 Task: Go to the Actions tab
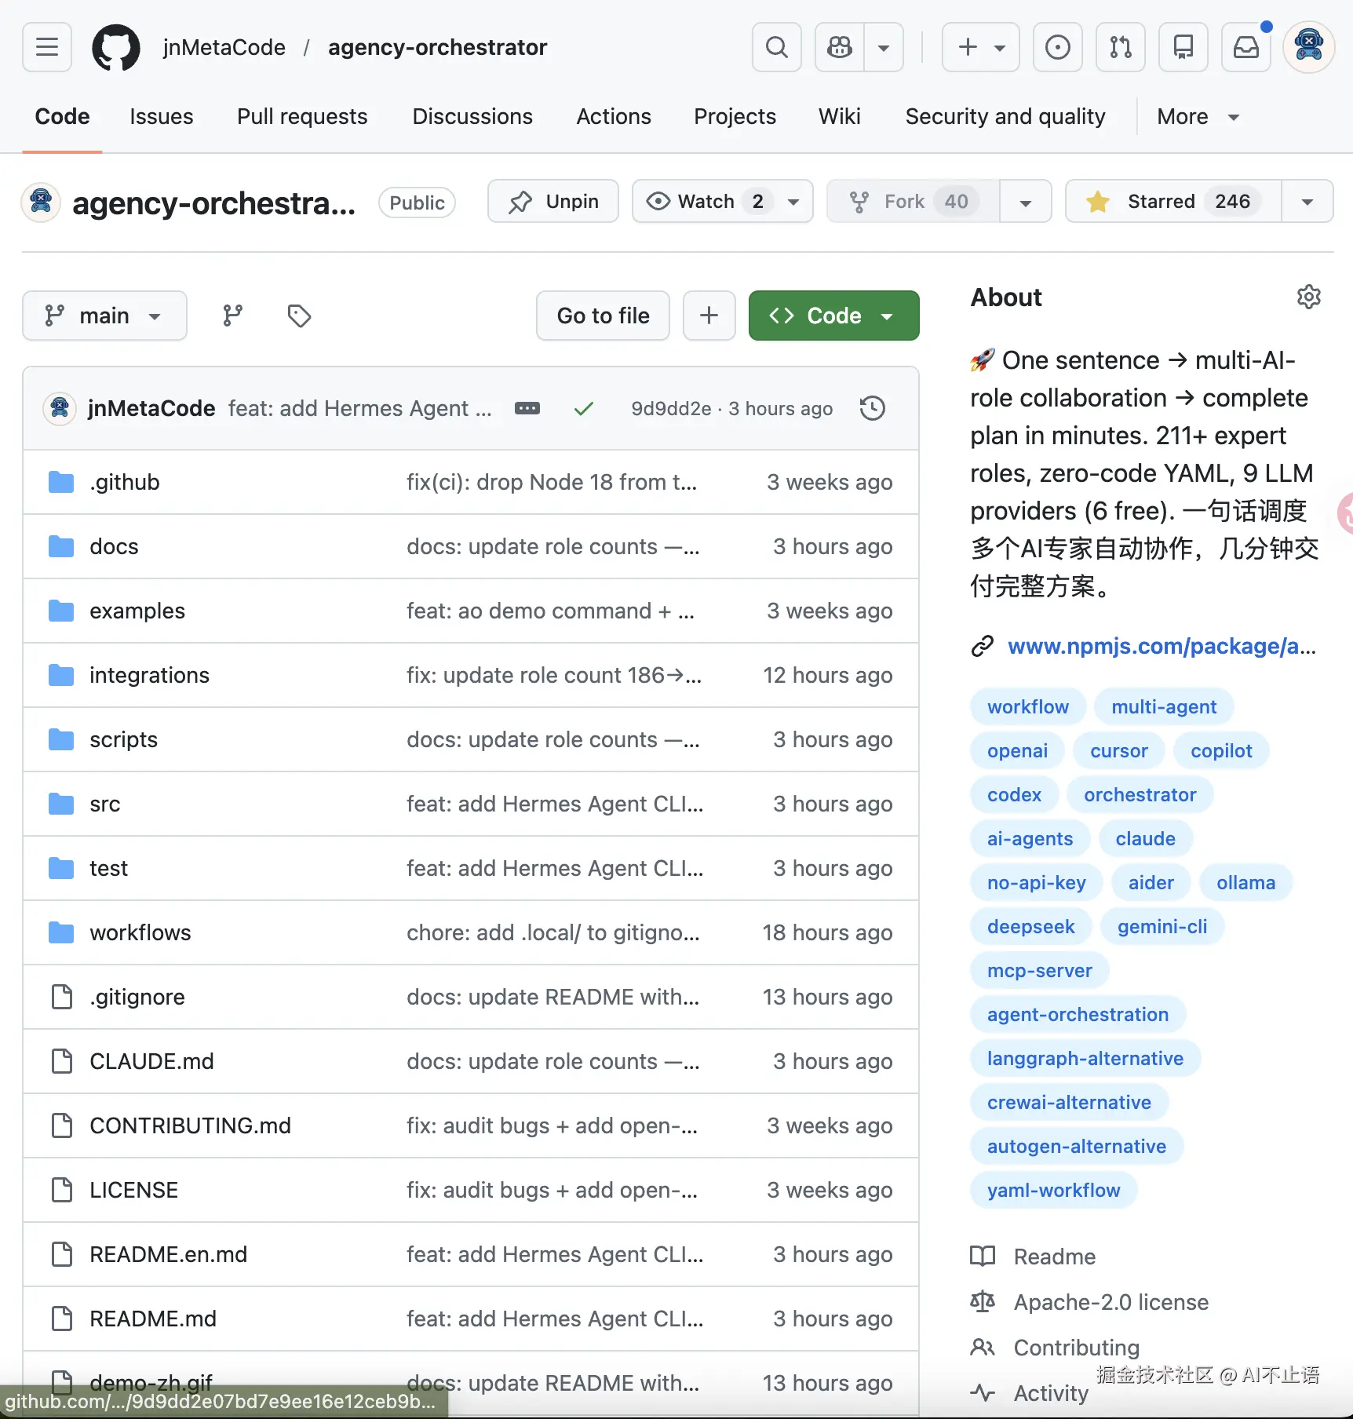pyautogui.click(x=614, y=117)
